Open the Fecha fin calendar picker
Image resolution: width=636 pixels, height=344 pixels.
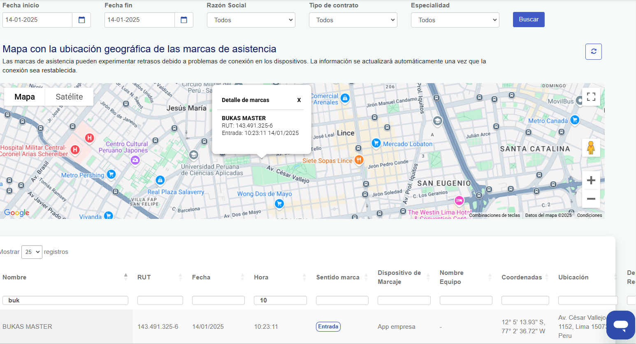(184, 20)
